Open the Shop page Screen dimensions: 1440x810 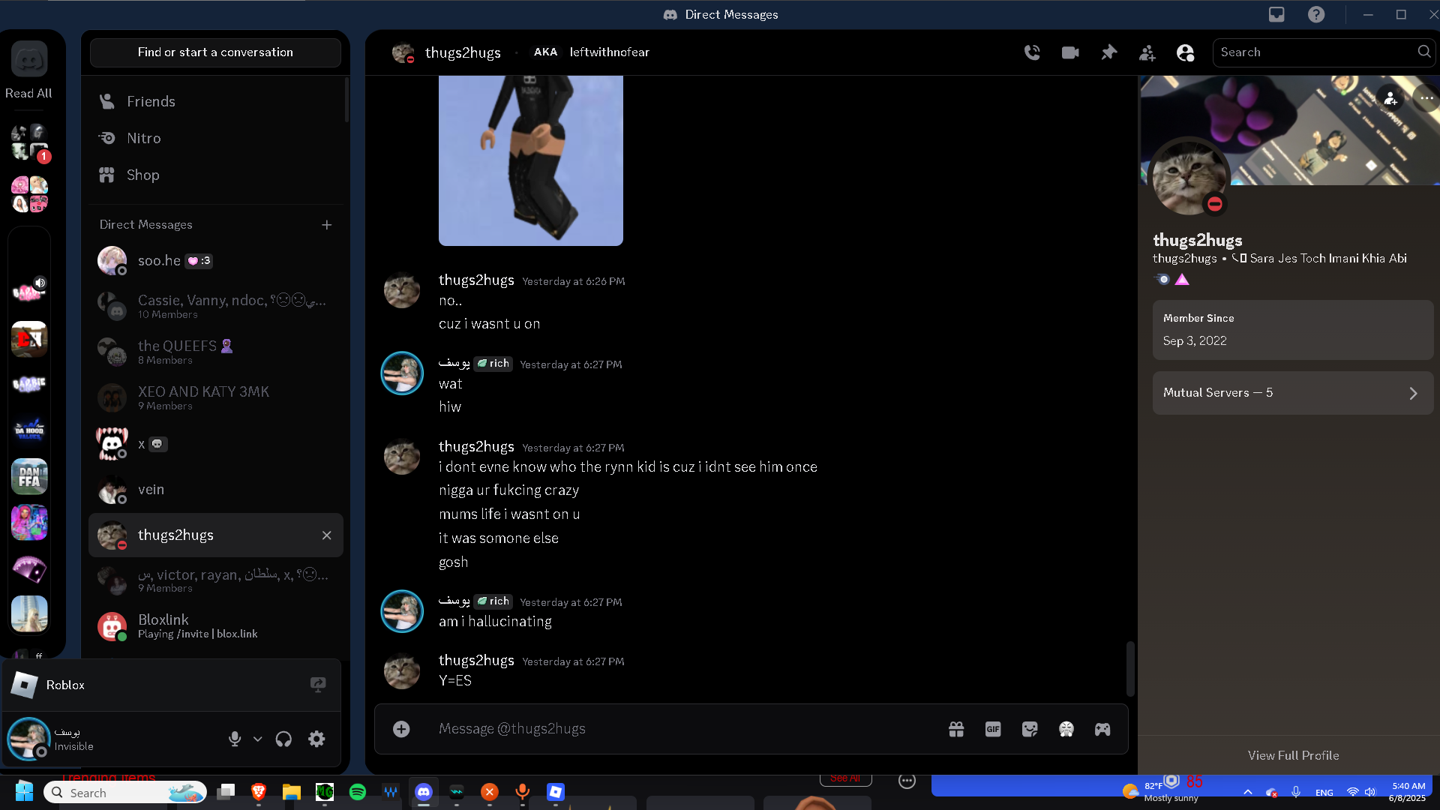pos(215,175)
